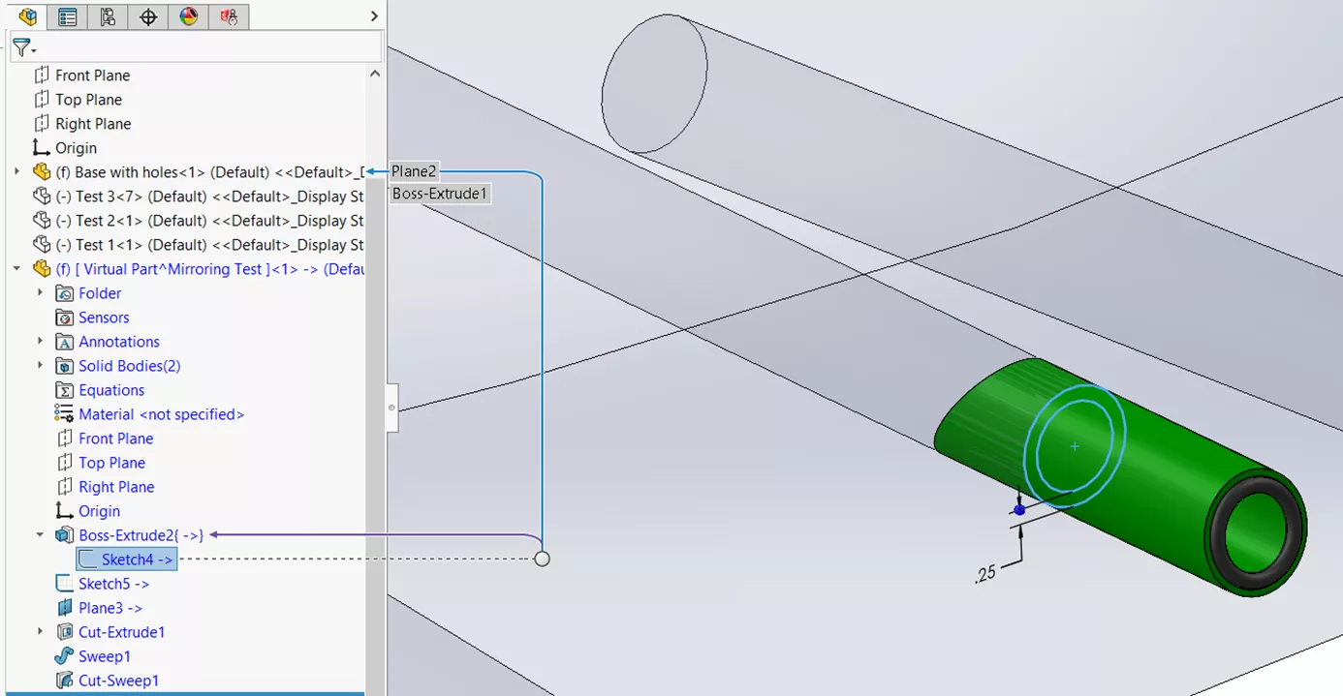Open the DimXpertManager tab icon
The image size is (1343, 696).
tap(148, 16)
